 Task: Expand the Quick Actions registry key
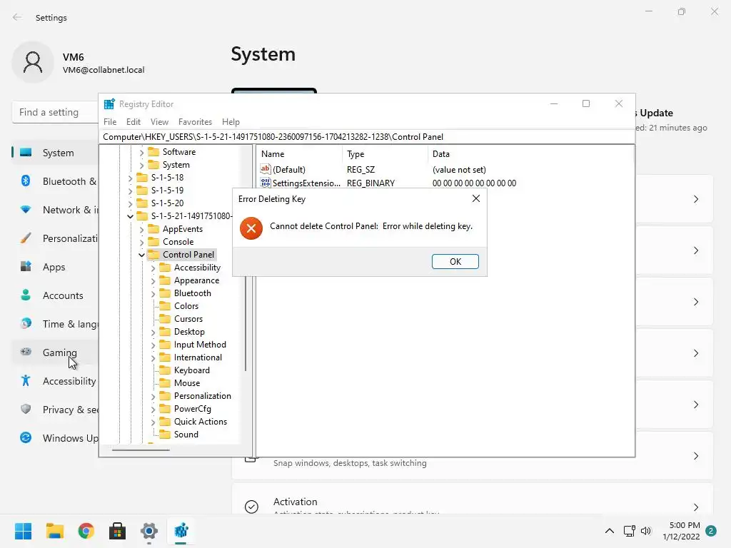tap(153, 422)
